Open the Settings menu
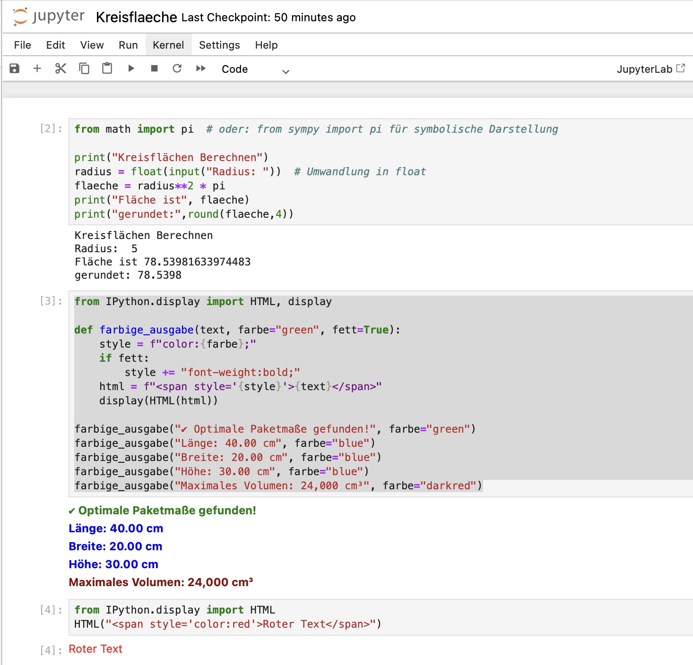 218,45
